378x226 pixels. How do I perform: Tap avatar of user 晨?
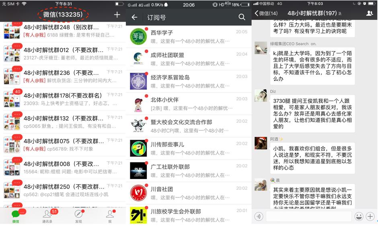point(261,185)
